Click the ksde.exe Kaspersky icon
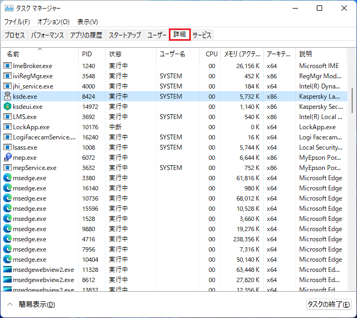 point(8,96)
